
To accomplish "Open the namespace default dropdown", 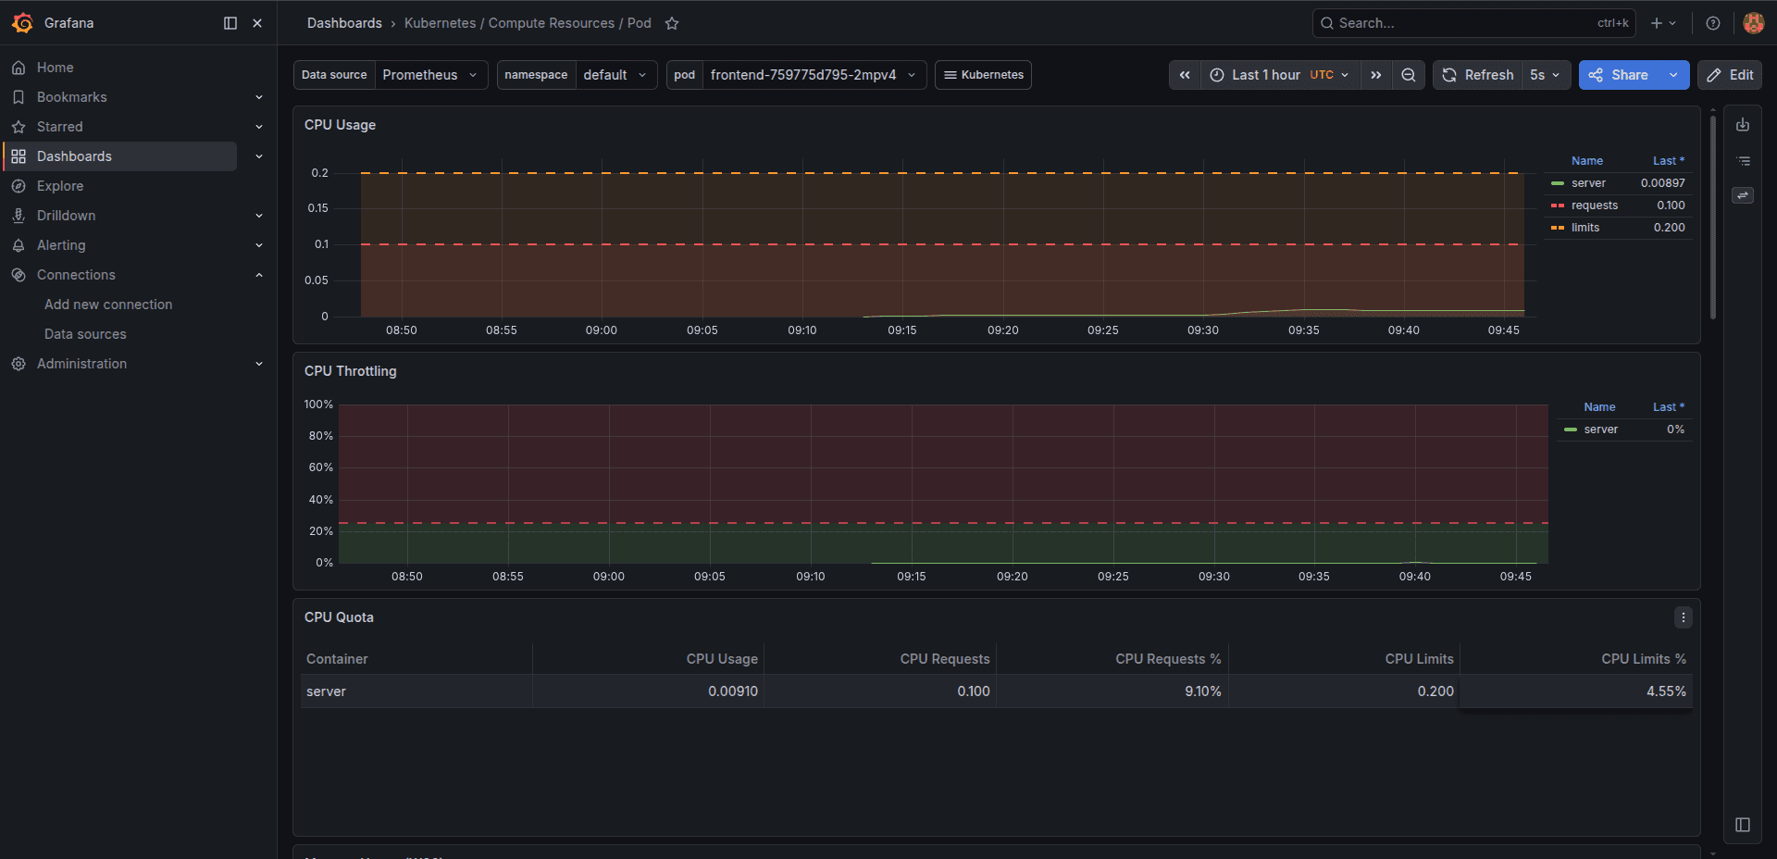I will [616, 75].
